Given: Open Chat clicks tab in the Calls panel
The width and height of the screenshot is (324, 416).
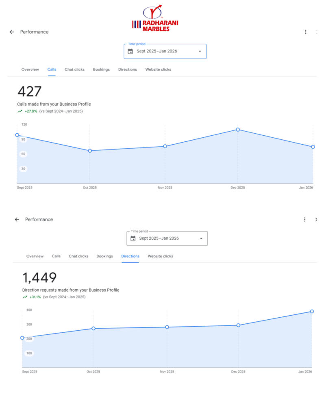Looking at the screenshot, I should 75,69.
